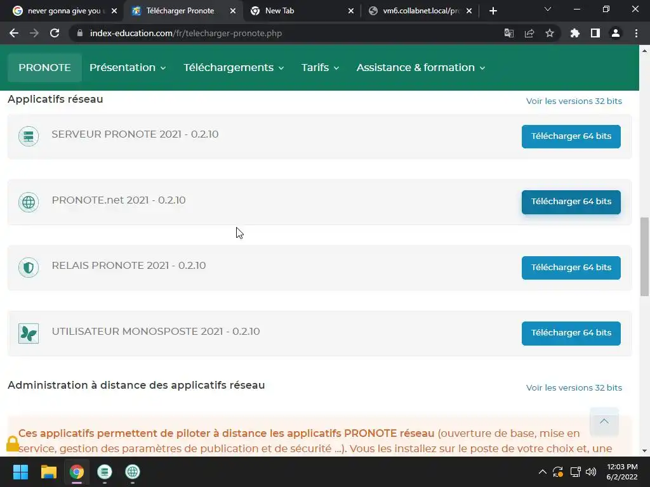
Task: Show hidden system tray icons
Action: 542,472
